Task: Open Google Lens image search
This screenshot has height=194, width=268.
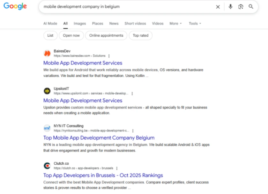Action: (x=241, y=7)
